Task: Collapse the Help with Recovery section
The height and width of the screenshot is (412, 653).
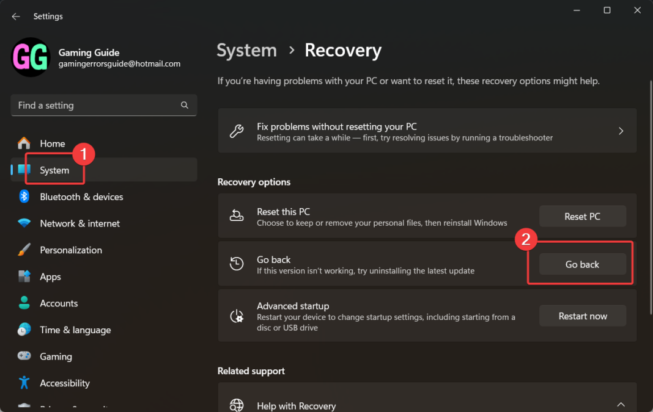Action: (621, 404)
